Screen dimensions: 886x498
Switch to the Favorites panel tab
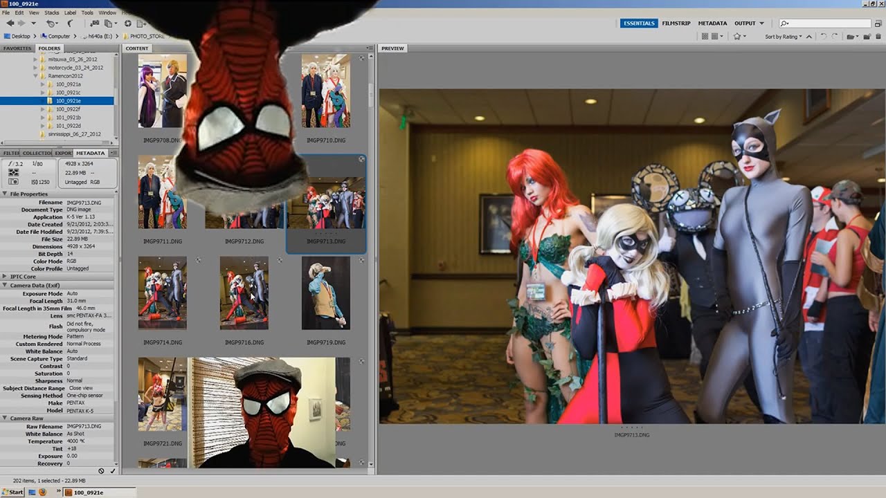[17, 48]
